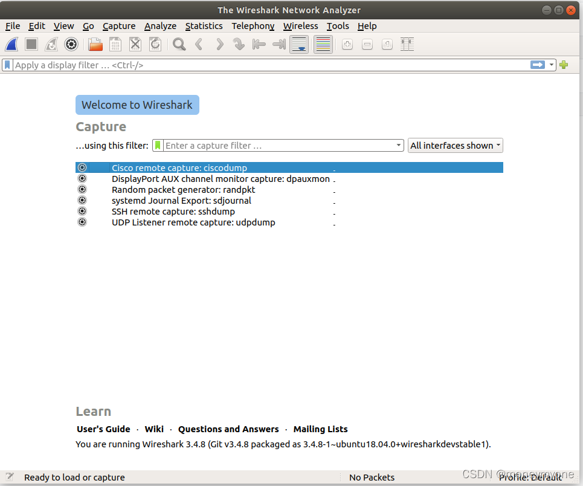The height and width of the screenshot is (486, 583).
Task: Select UDP Listener remote capture: udpdump
Action: coord(289,222)
